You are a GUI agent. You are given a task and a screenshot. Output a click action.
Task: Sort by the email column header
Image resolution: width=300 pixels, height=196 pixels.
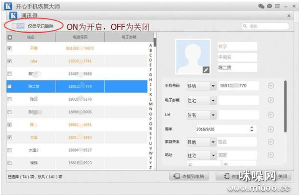[x=129, y=37]
